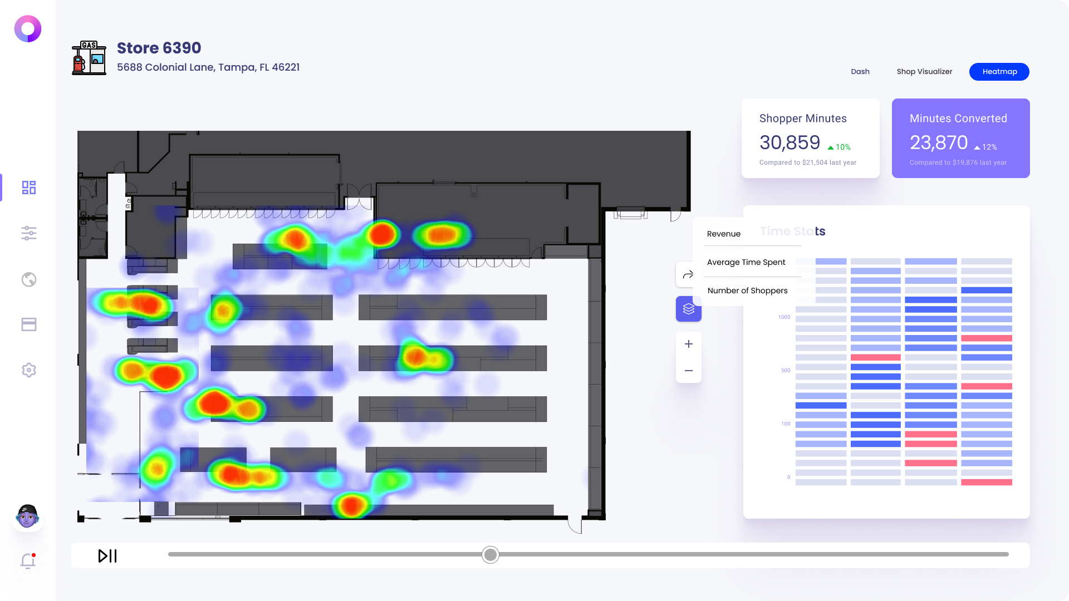Screen dimensions: 1069x601
Task: Select Average Time Spent option
Action: (x=746, y=262)
